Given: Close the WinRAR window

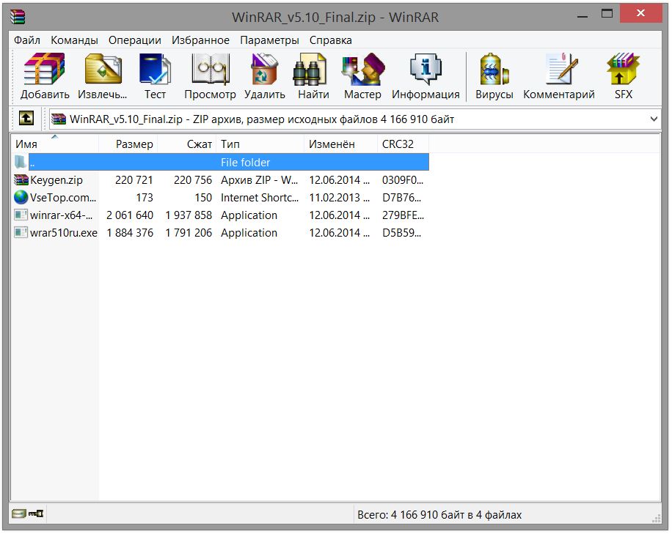Looking at the screenshot, I should pos(640,13).
